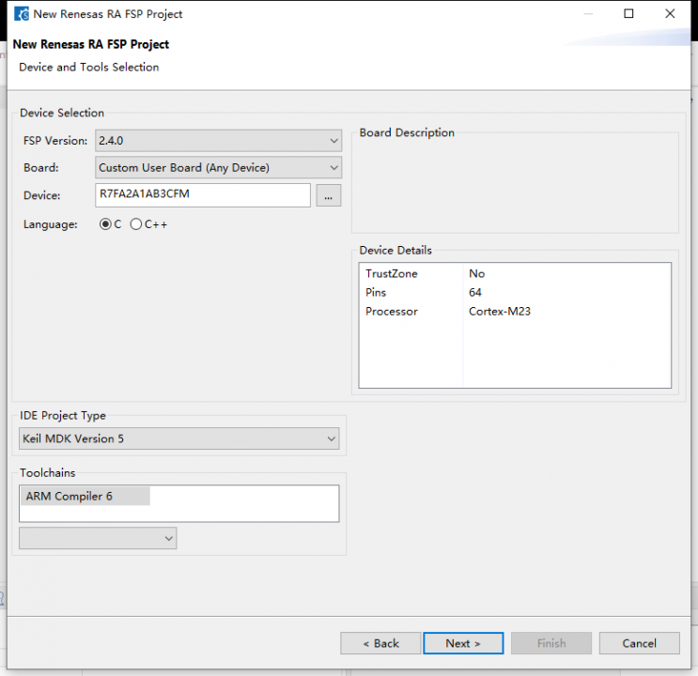698x676 pixels.
Task: Maximize the New Renesas RA FSP Project window
Action: 628,14
